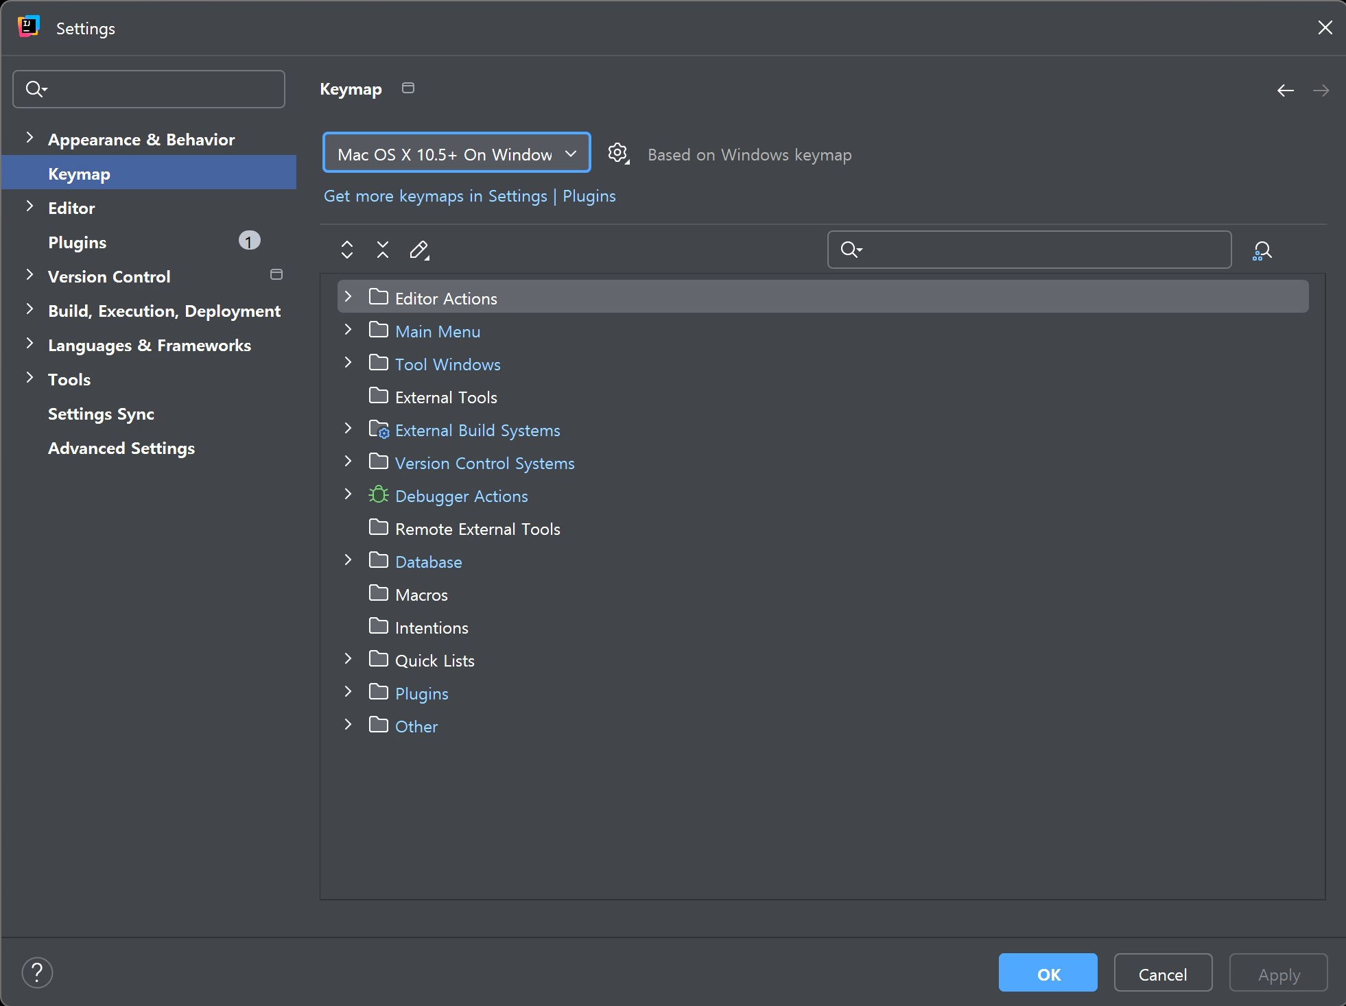Click the back navigation arrow
This screenshot has height=1006, width=1346.
tap(1286, 90)
